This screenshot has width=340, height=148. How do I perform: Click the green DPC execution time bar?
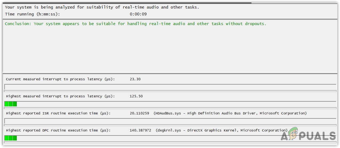point(11,138)
